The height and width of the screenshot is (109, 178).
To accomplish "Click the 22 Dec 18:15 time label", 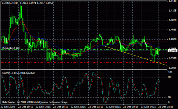I will click(x=61, y=107).
